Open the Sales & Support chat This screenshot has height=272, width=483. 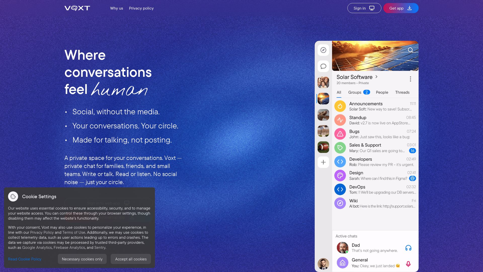click(x=375, y=148)
